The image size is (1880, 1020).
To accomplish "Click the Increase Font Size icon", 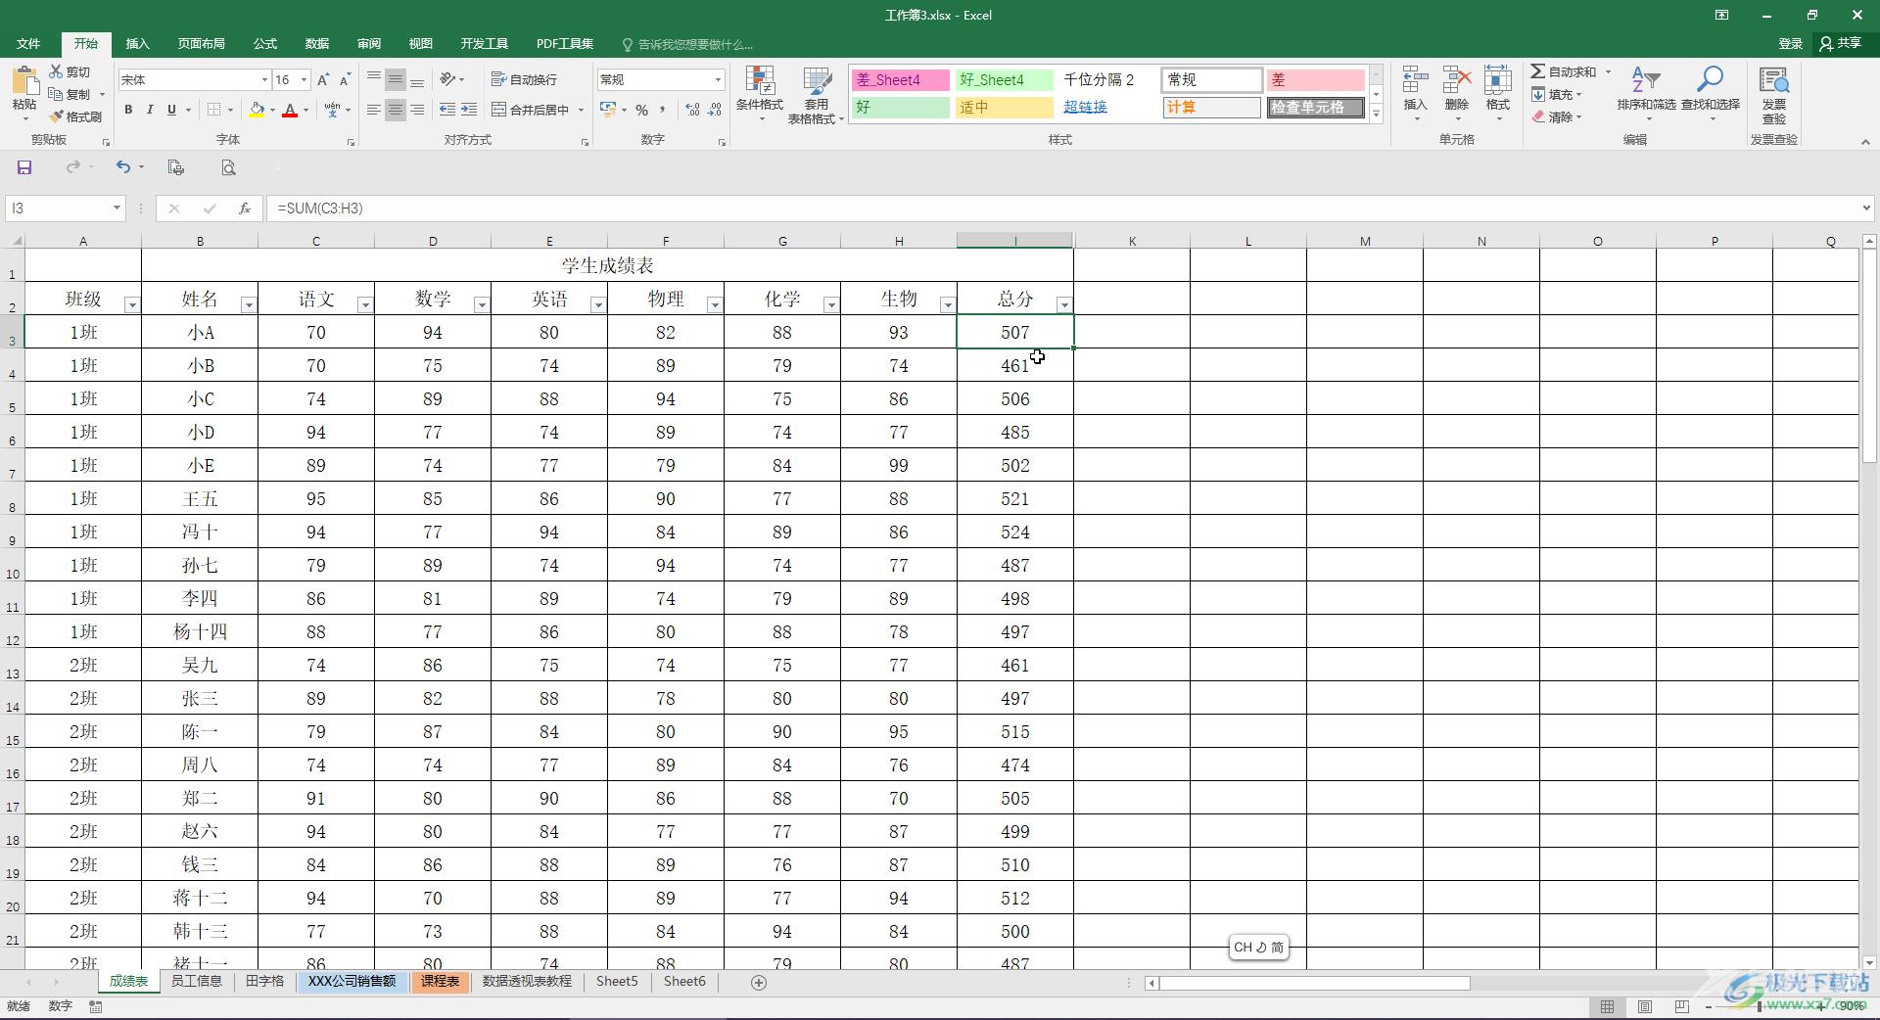I will click(x=323, y=80).
